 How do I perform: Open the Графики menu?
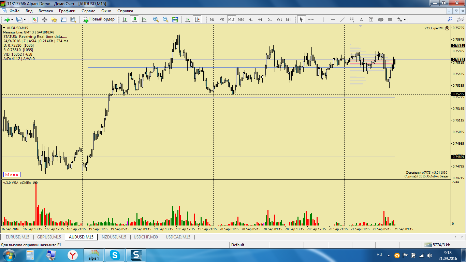67,11
